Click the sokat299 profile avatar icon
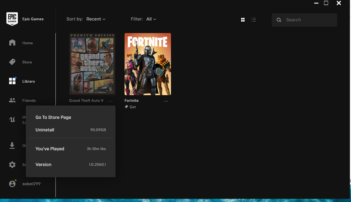Image resolution: width=351 pixels, height=202 pixels. point(12,184)
